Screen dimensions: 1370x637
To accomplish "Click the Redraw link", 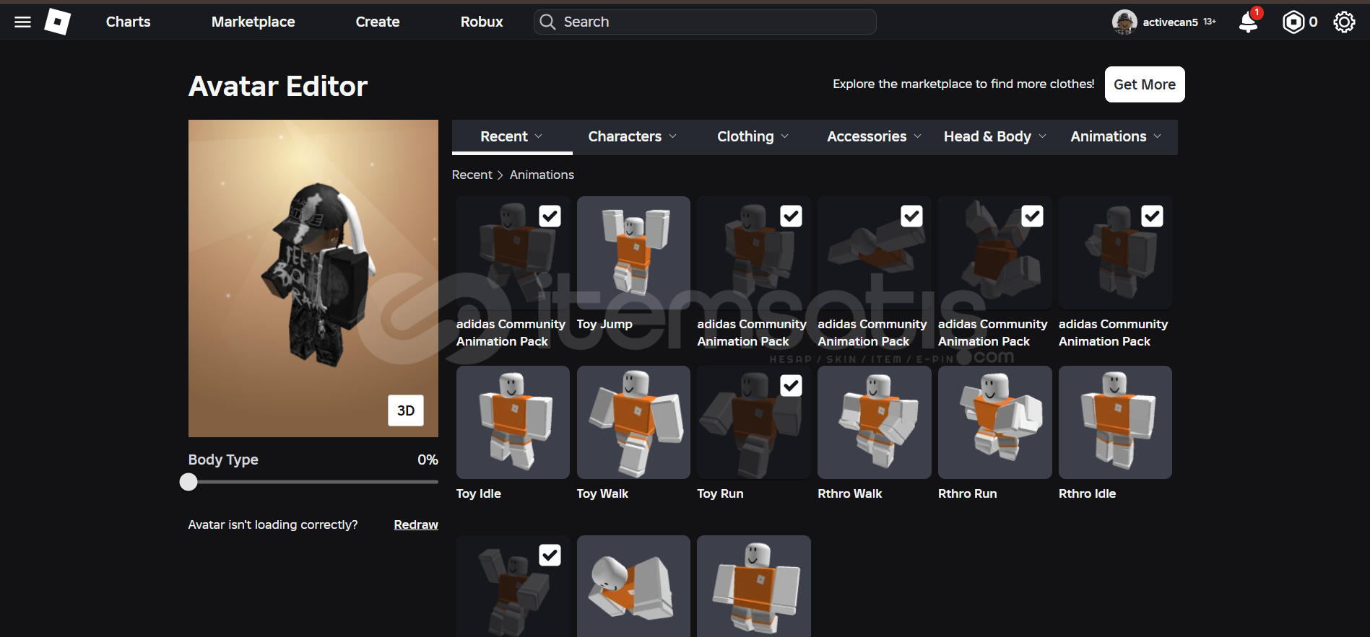I will click(416, 524).
